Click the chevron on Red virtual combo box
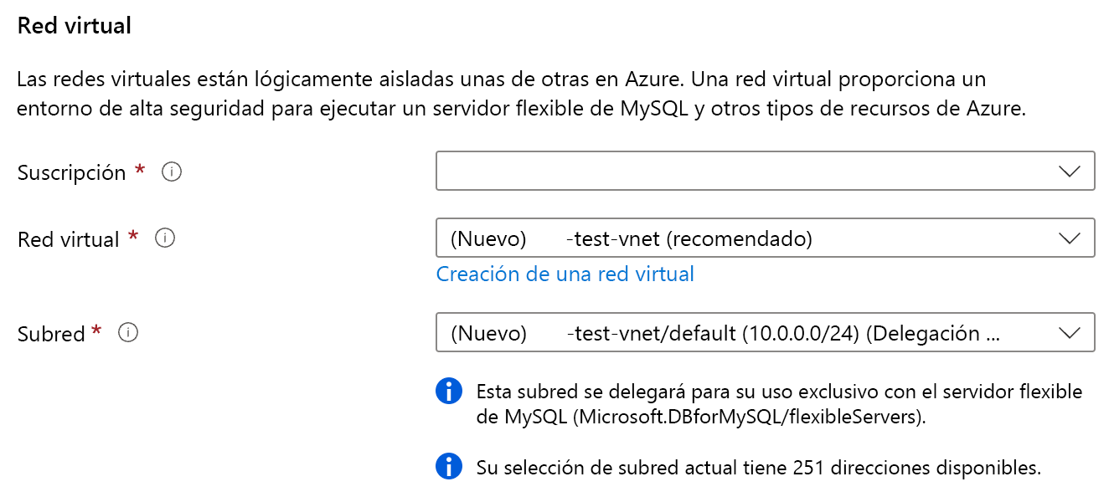The height and width of the screenshot is (497, 1109). click(x=1070, y=238)
